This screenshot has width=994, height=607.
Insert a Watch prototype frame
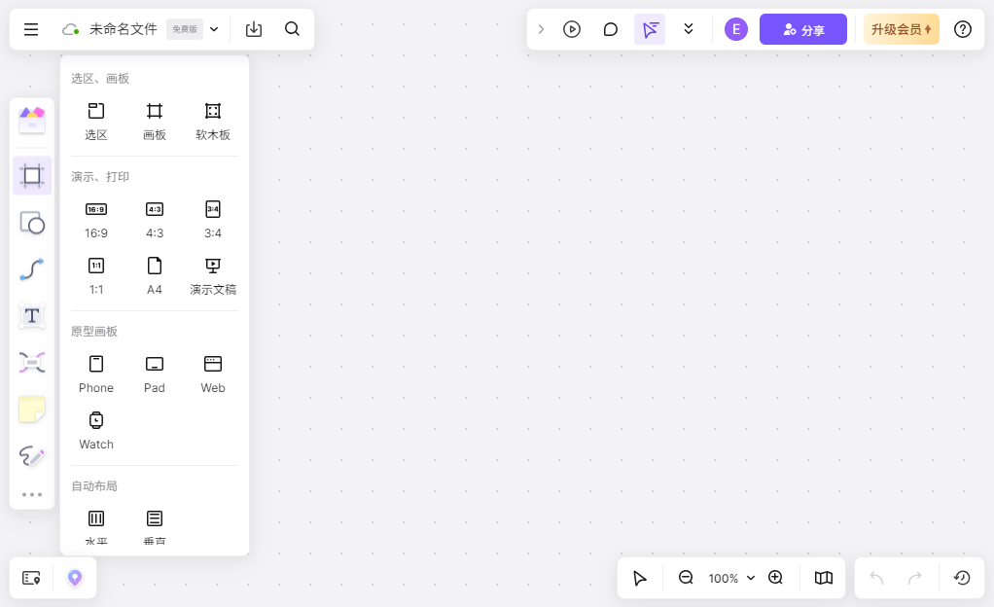coord(96,431)
